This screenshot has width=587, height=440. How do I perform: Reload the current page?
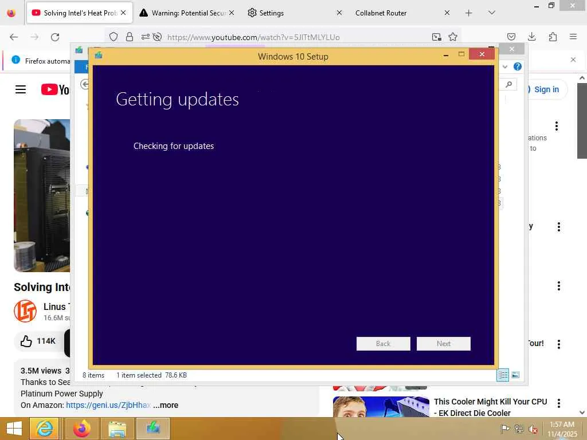point(55,37)
